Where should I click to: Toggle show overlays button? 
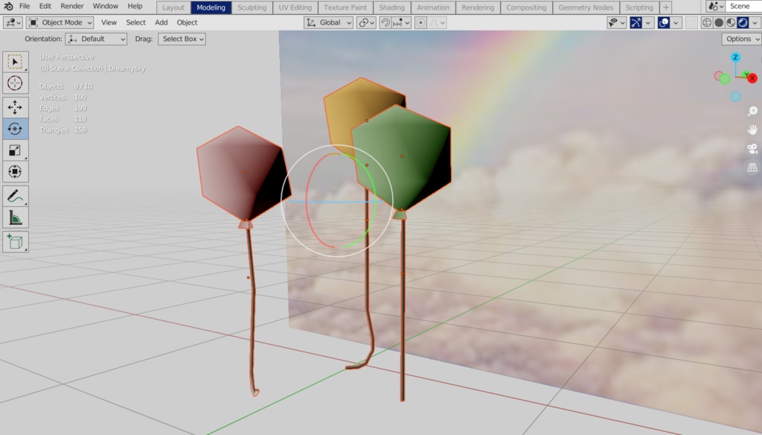[664, 22]
